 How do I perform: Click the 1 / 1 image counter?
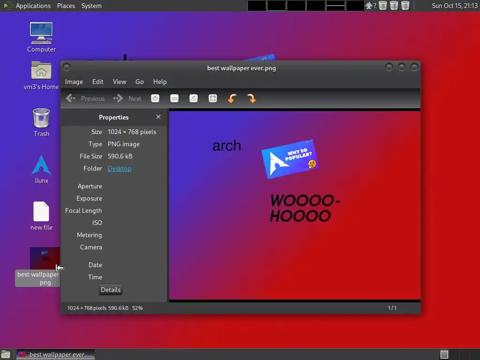(392, 308)
